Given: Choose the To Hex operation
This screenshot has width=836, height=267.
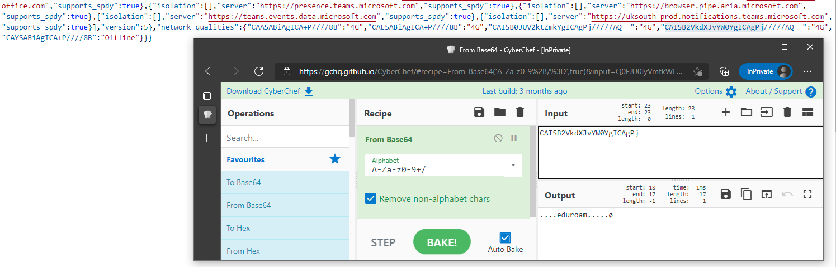Looking at the screenshot, I should pos(285,228).
